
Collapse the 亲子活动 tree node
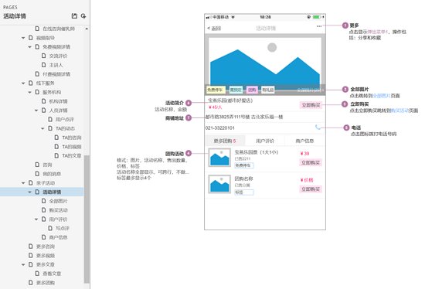[23, 183]
